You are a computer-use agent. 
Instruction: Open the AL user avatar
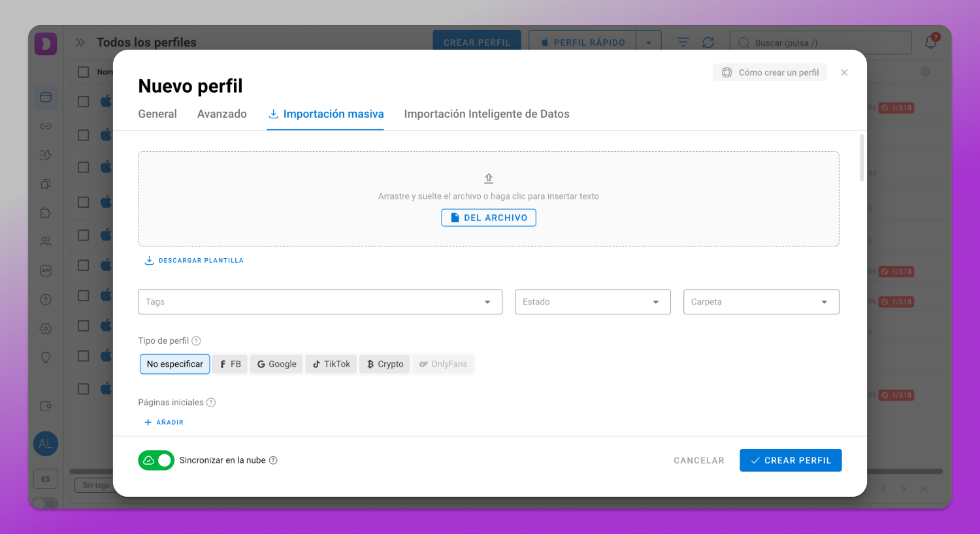(x=46, y=444)
